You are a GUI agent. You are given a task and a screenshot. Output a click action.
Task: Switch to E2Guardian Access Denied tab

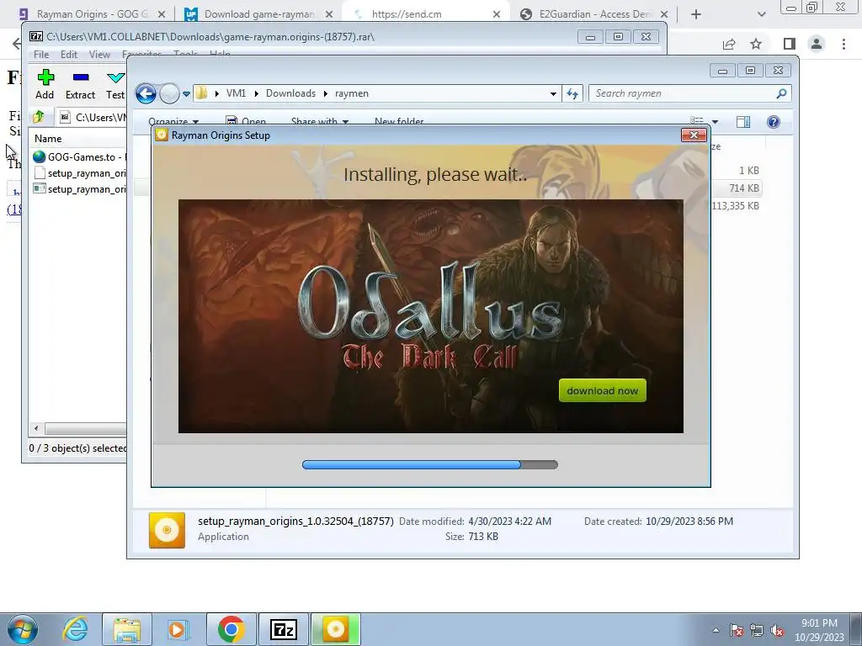pyautogui.click(x=593, y=14)
